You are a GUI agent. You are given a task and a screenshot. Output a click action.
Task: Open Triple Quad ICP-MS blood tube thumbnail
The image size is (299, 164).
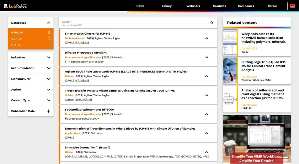(x=230, y=71)
